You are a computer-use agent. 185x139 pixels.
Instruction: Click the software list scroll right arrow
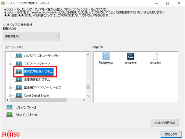click(84, 100)
